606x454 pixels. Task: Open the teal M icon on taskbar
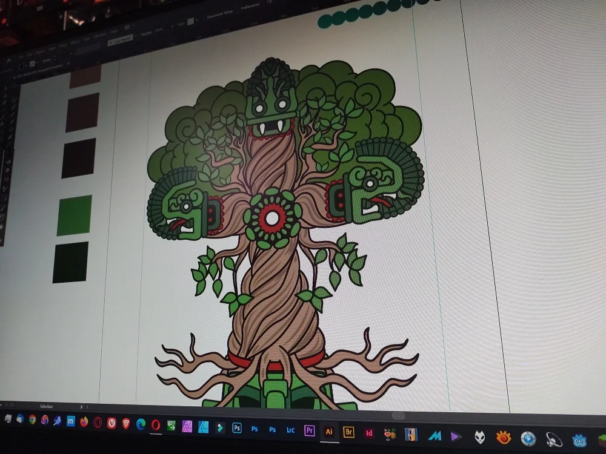(x=435, y=435)
